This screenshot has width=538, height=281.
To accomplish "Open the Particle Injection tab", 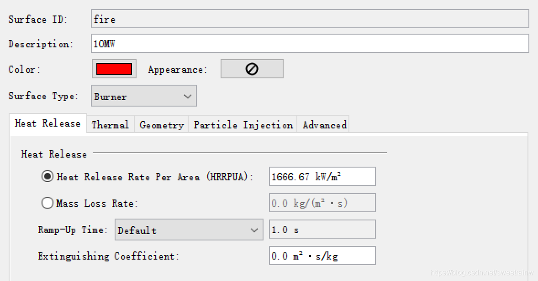I will 243,125.
